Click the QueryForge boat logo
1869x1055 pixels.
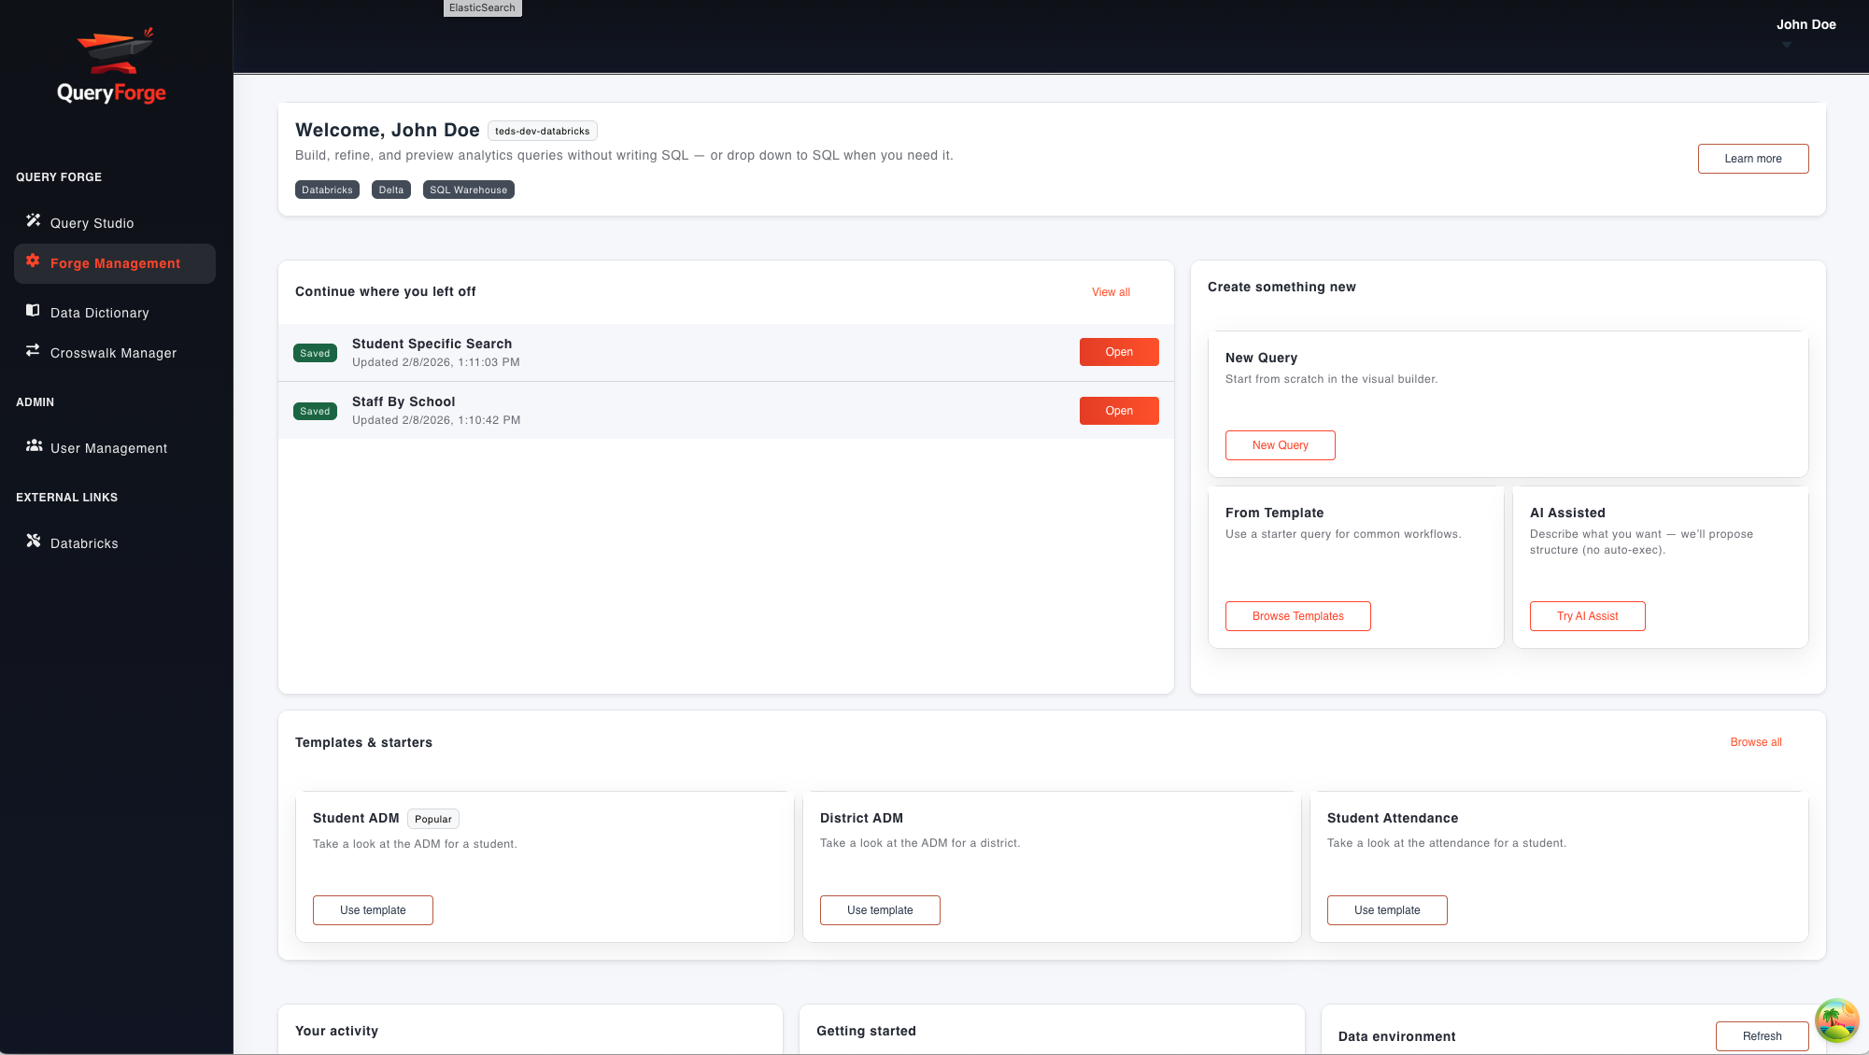(x=111, y=53)
